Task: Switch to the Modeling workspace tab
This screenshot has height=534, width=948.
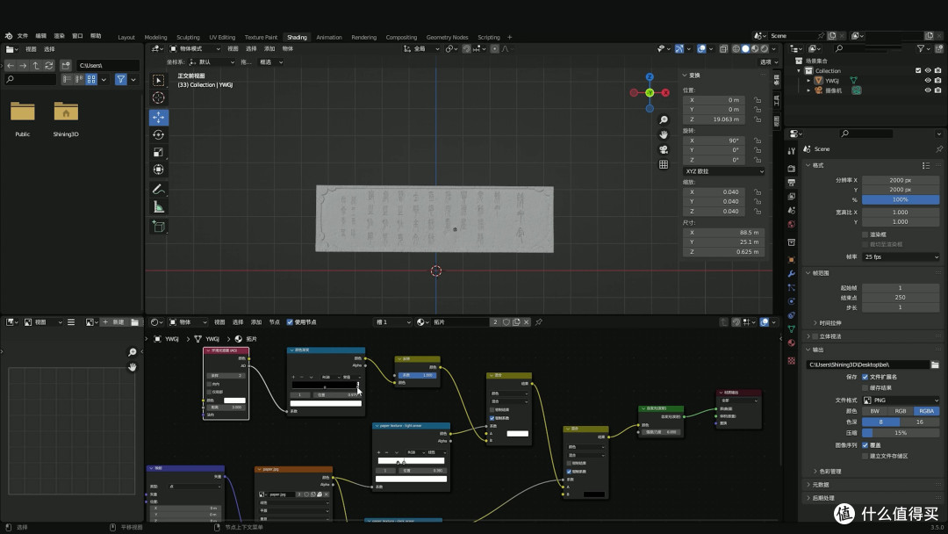Action: click(x=155, y=38)
